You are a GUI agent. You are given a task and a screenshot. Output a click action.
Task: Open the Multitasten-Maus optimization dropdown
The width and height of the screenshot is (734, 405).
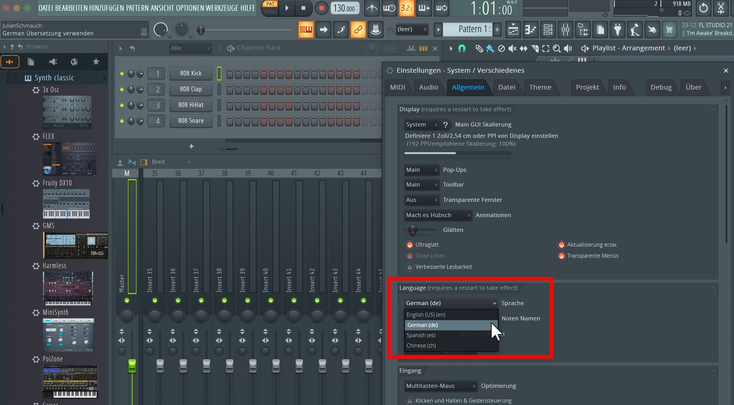(440, 386)
